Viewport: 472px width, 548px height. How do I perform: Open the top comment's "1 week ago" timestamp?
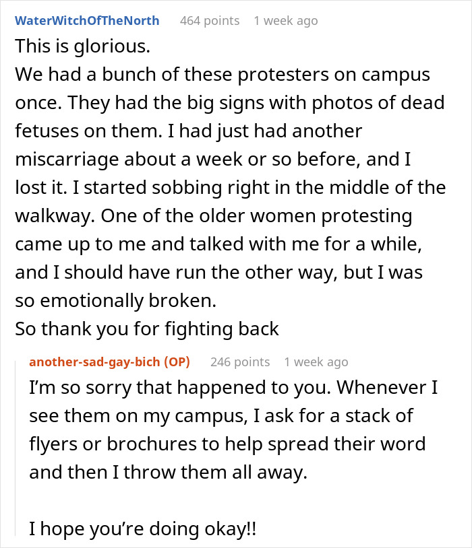click(x=285, y=21)
